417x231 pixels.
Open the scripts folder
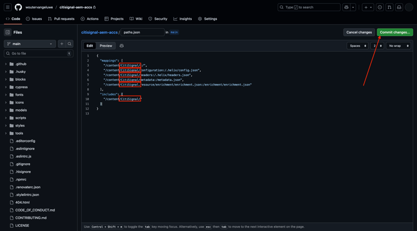(21, 118)
